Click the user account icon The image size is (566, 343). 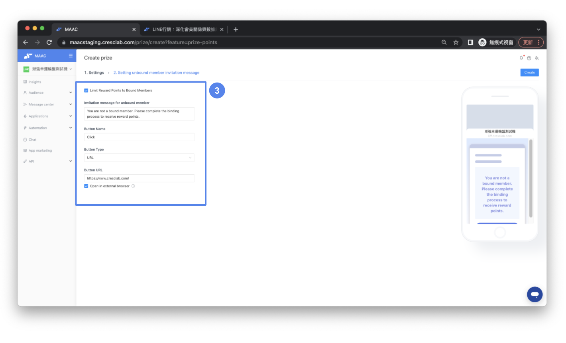tap(537, 58)
